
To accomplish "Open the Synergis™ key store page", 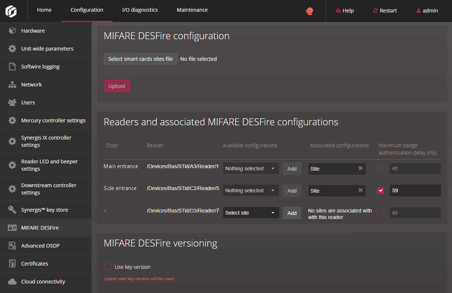I will 44,209.
